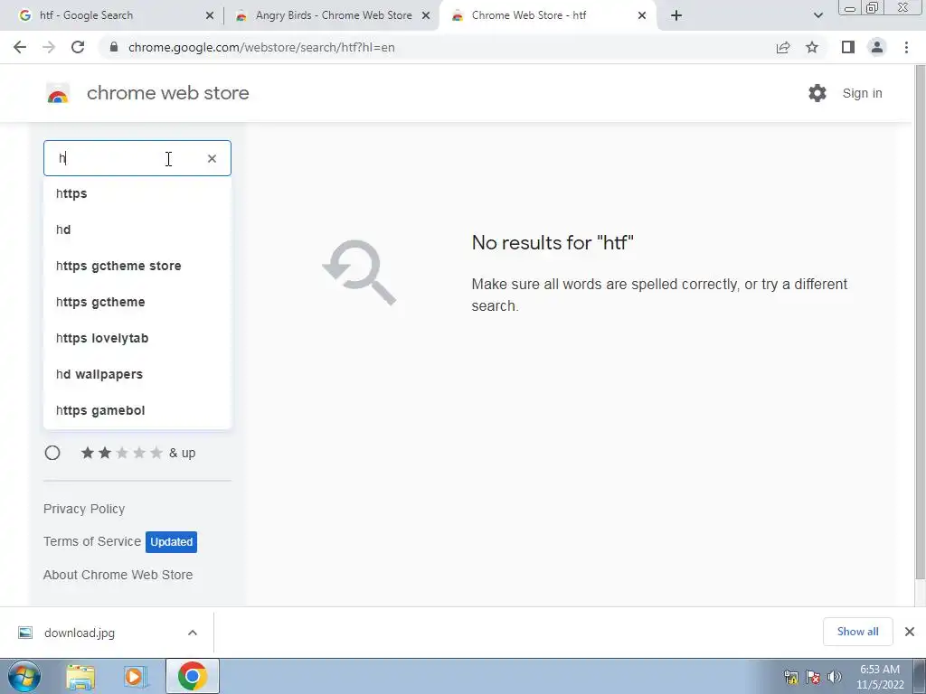
Task: Open the downloaded download.jpg file
Action: point(80,633)
